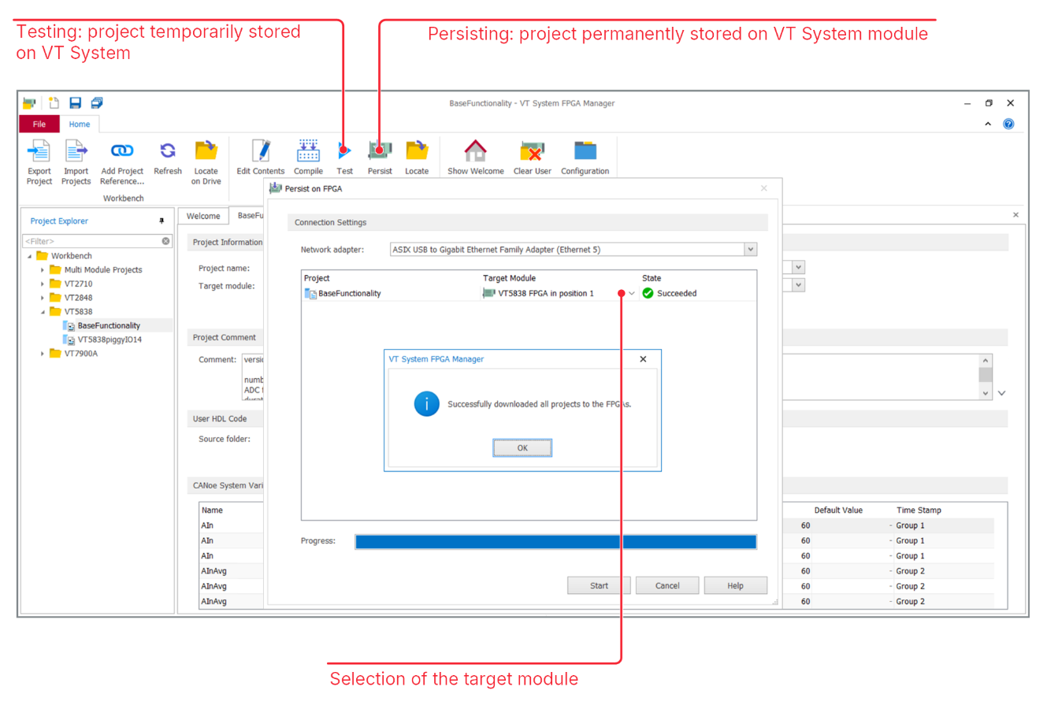Close the VT System FPGA Manager message box
The image size is (1047, 709).
click(x=643, y=359)
